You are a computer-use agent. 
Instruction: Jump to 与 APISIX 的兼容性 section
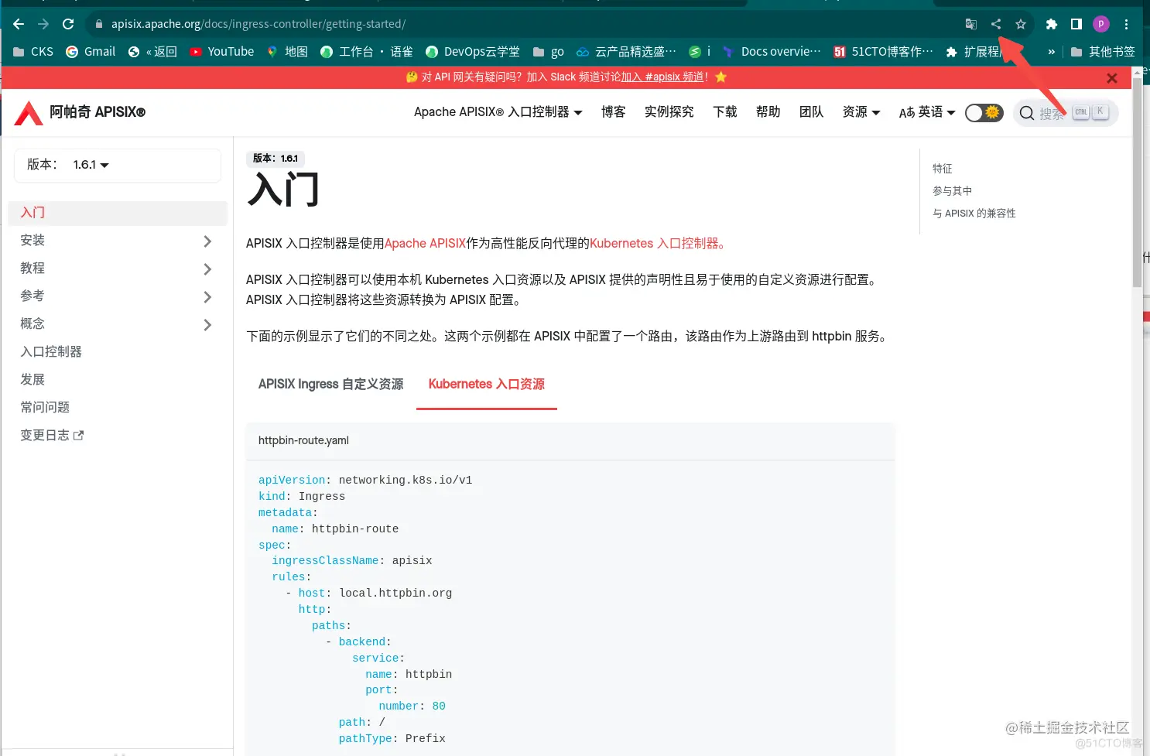click(974, 214)
